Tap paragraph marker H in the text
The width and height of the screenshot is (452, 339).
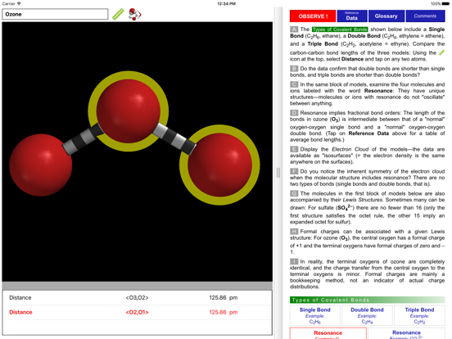(x=294, y=232)
